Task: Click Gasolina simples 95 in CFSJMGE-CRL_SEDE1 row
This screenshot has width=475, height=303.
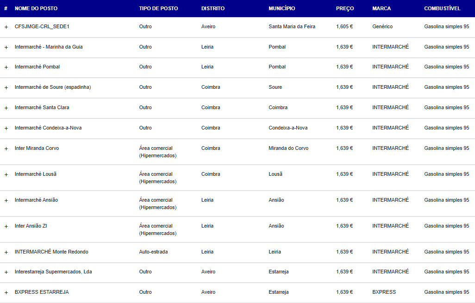Action: [446, 27]
